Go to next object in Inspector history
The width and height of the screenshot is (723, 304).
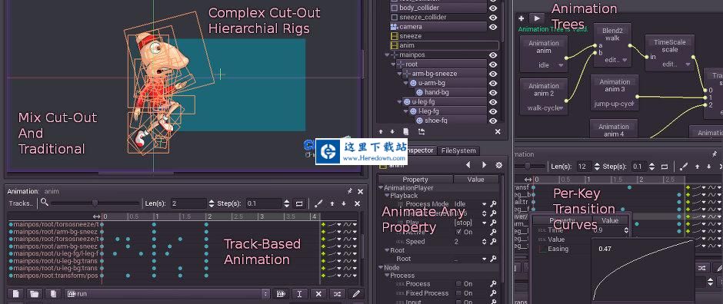pyautogui.click(x=484, y=164)
